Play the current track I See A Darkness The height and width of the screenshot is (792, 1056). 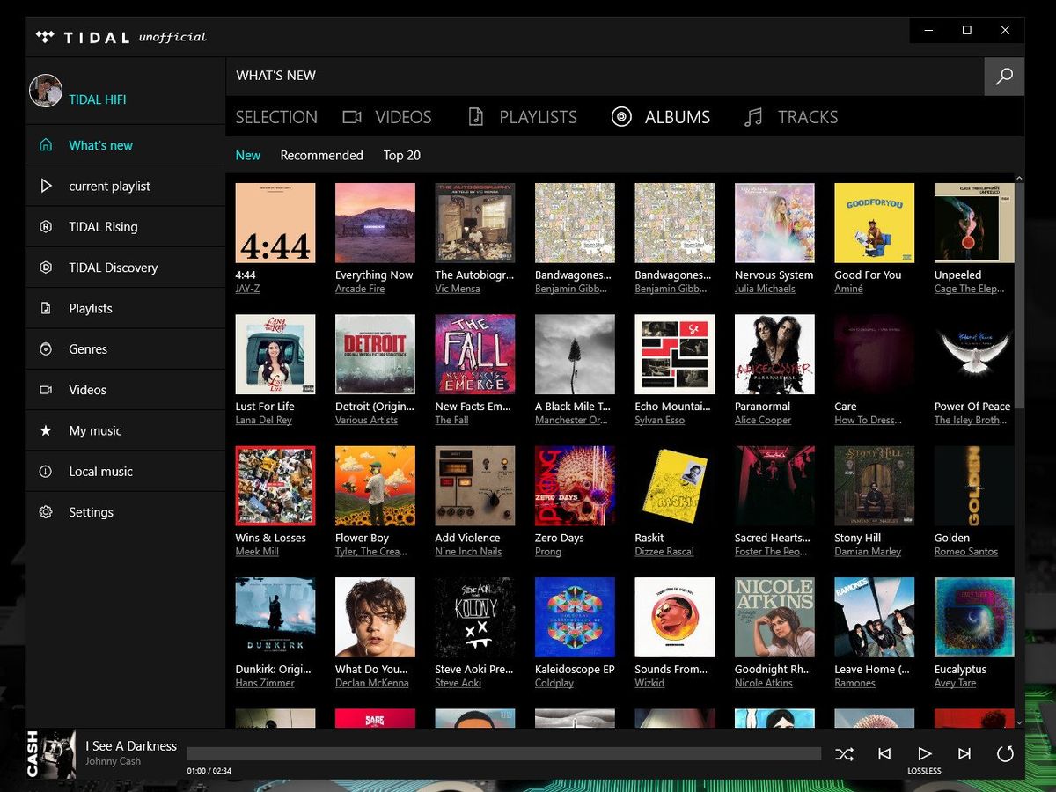tap(924, 754)
